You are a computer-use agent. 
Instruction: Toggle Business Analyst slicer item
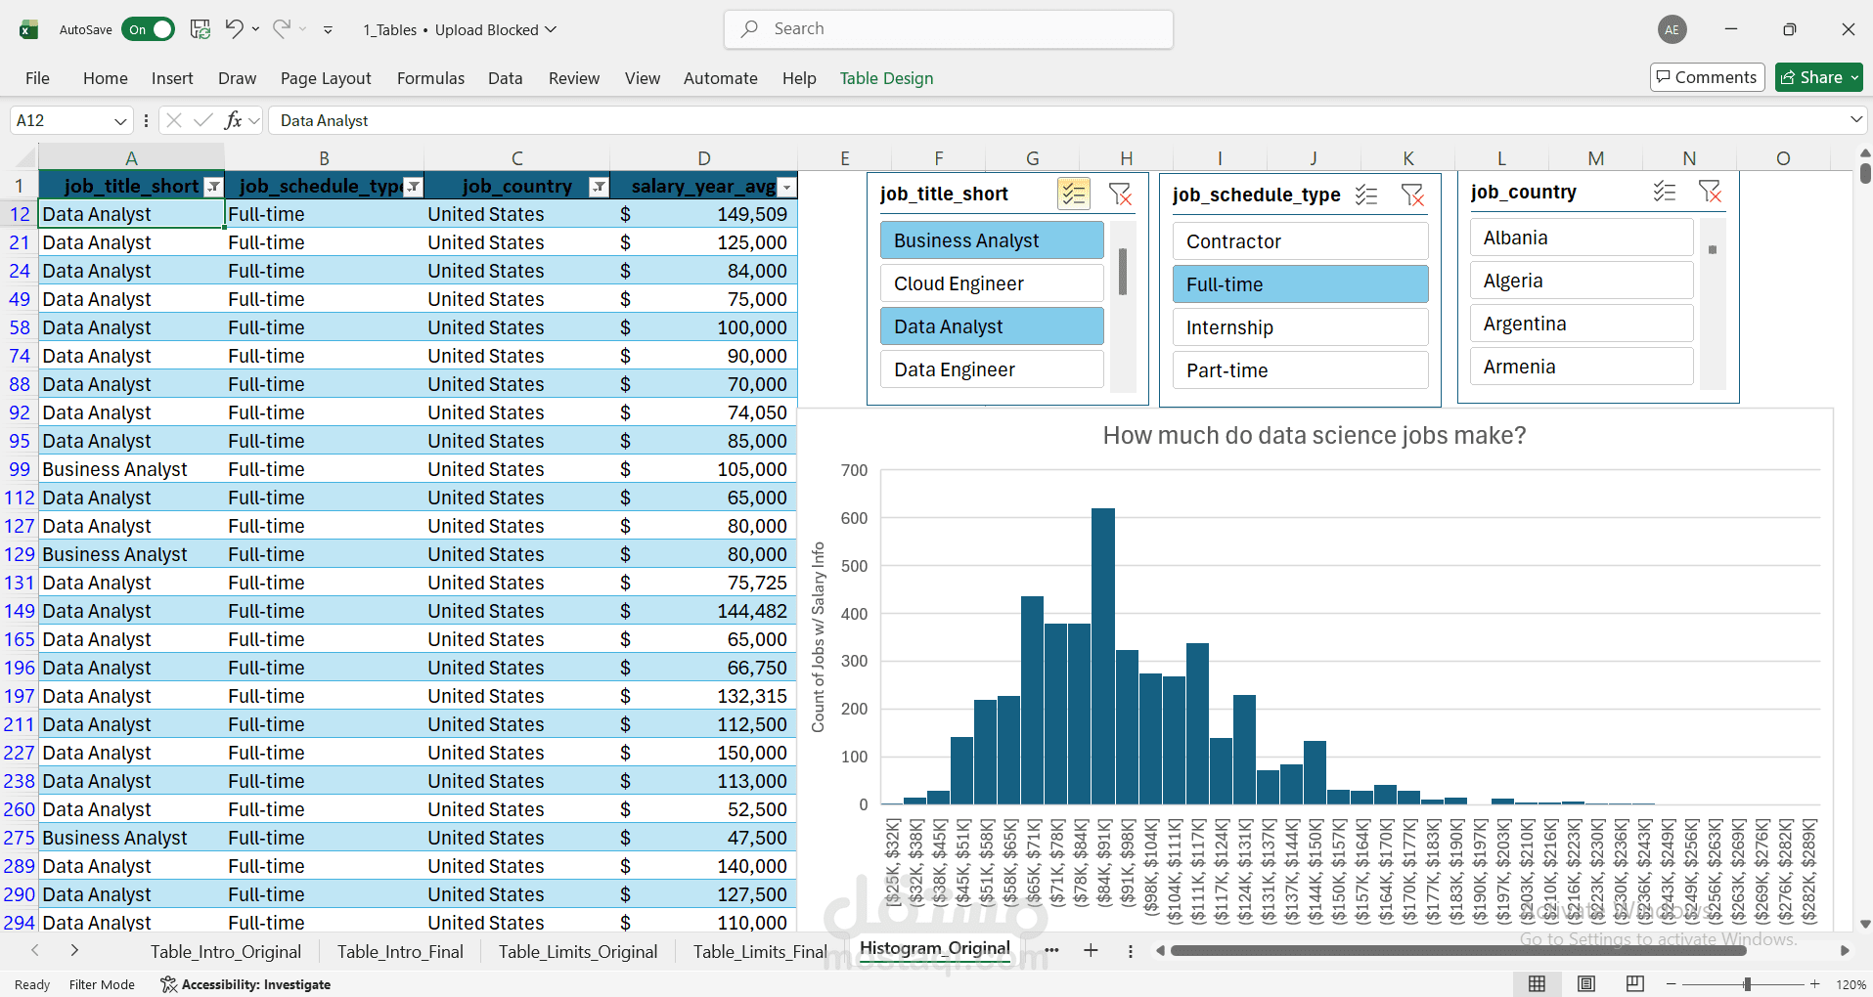click(x=992, y=240)
